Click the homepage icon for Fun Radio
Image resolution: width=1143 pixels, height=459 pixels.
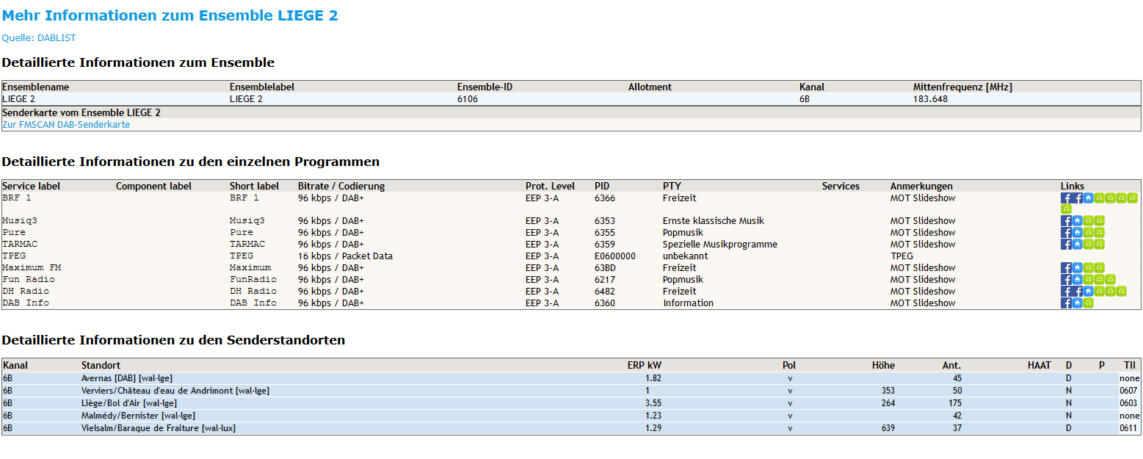[1077, 280]
